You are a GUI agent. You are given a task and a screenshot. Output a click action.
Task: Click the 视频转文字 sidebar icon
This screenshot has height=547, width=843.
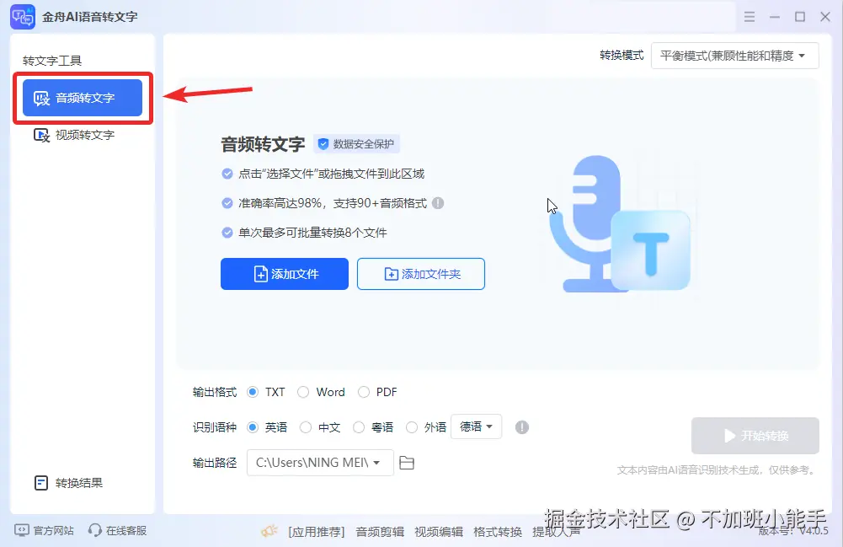[x=41, y=135]
